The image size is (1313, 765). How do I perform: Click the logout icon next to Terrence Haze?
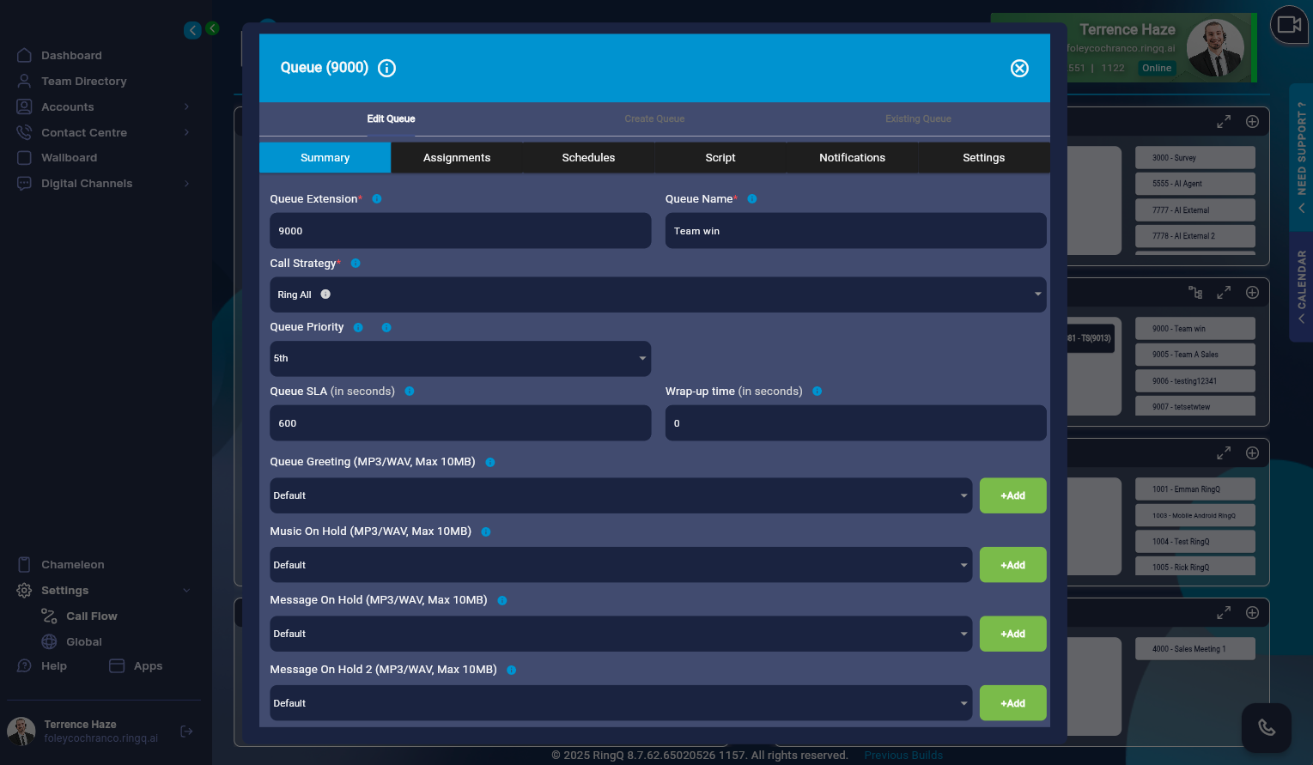(x=186, y=731)
